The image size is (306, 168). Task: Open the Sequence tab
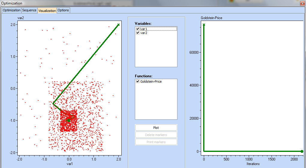29,10
